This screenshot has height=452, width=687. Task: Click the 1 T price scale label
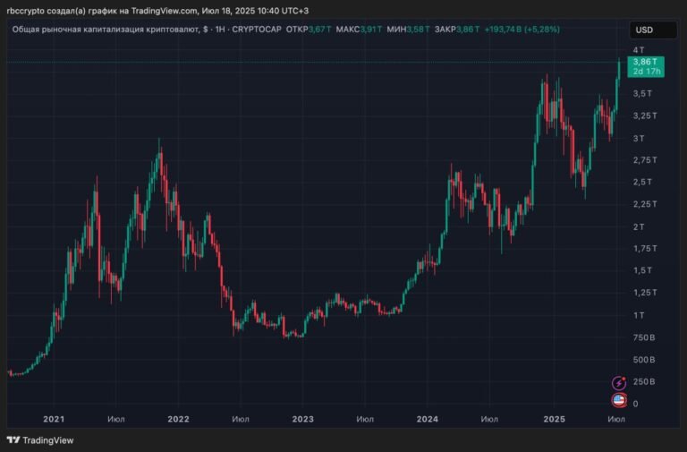[x=639, y=315]
